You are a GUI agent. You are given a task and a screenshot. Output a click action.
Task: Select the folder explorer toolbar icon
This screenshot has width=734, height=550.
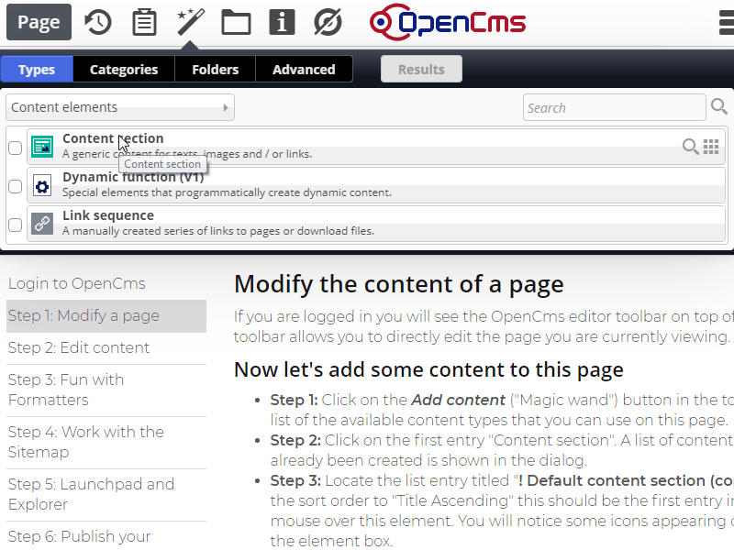click(x=236, y=22)
